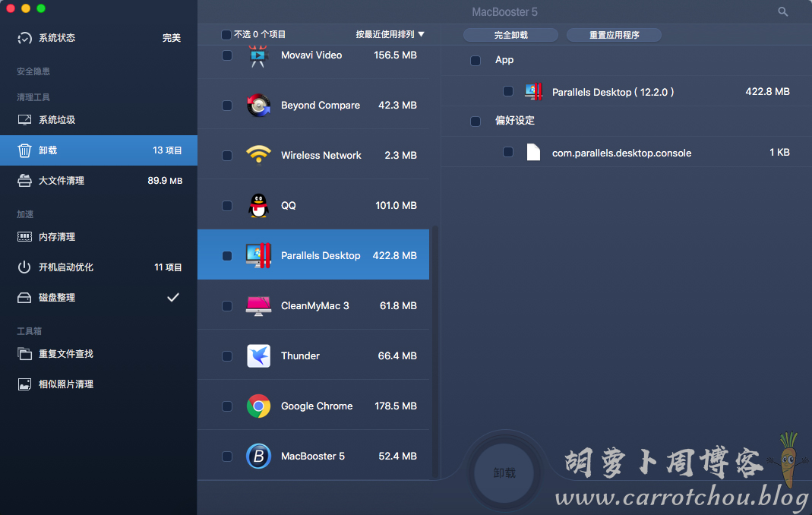Click the 大文件清理 icon
Image resolution: width=812 pixels, height=515 pixels.
point(24,180)
